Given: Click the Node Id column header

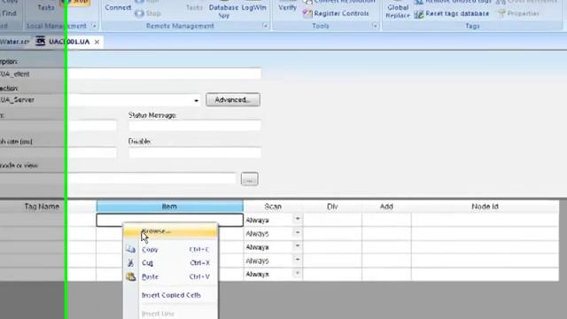Looking at the screenshot, I should (485, 206).
